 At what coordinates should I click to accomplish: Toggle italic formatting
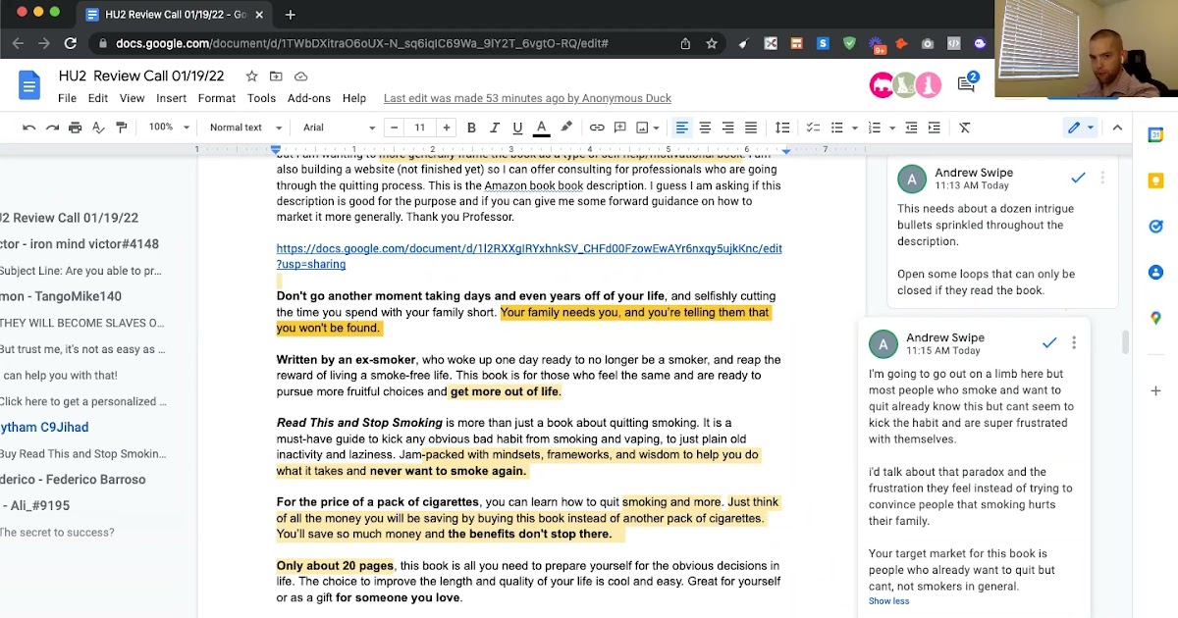tap(494, 128)
